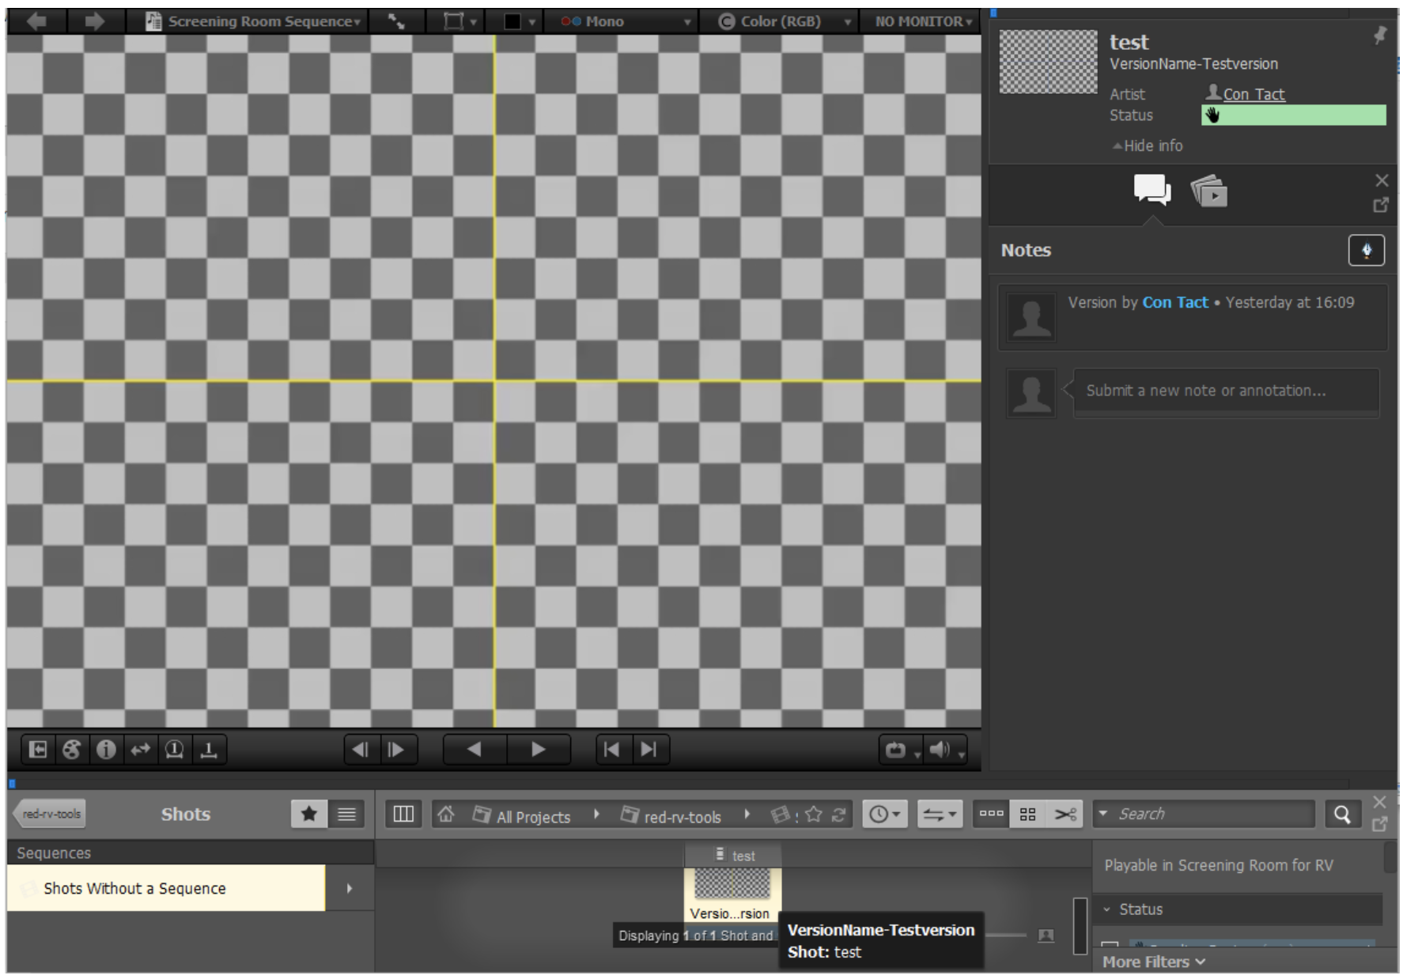Toggle the favorites star button
This screenshot has width=1403, height=979.
(309, 814)
